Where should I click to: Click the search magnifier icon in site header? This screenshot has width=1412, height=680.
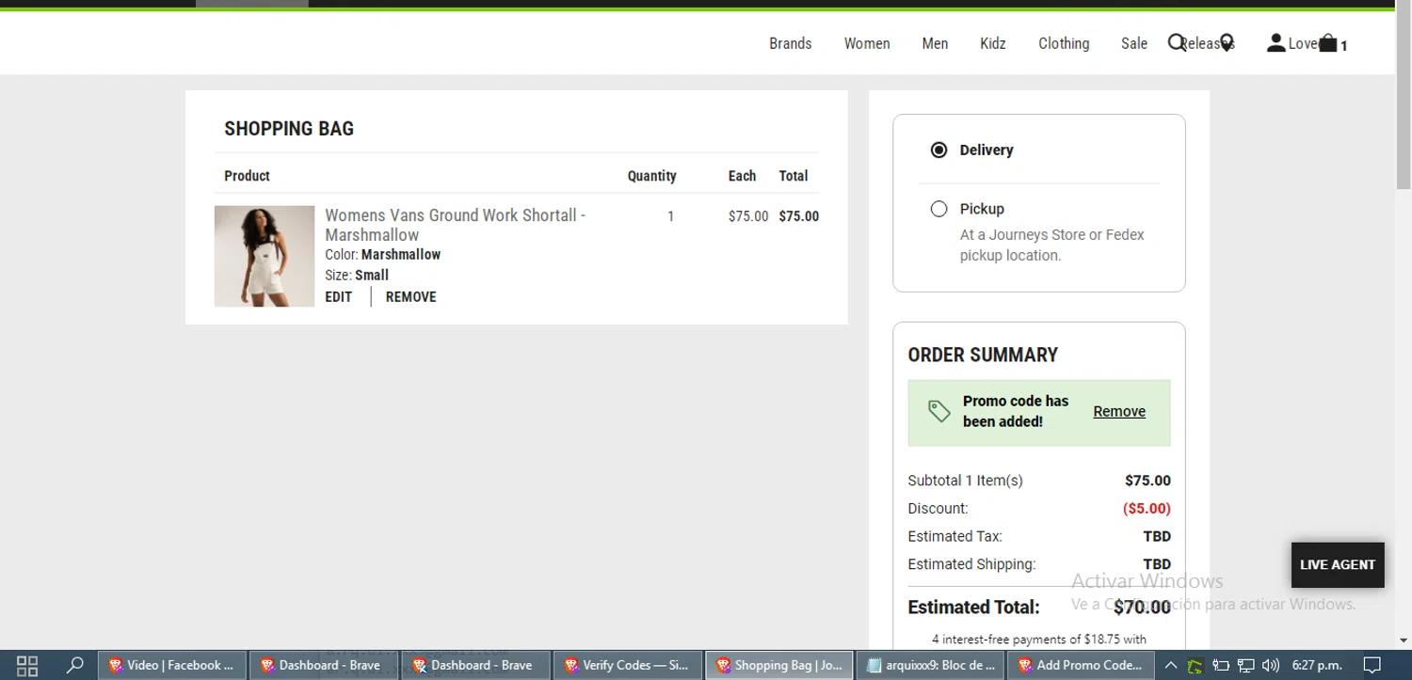1176,43
